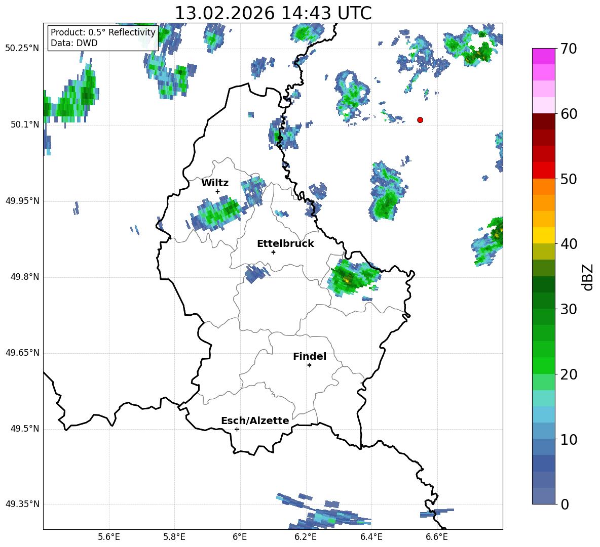Click the dBZ colorbar axis label
This screenshot has width=600, height=547.
588,277
